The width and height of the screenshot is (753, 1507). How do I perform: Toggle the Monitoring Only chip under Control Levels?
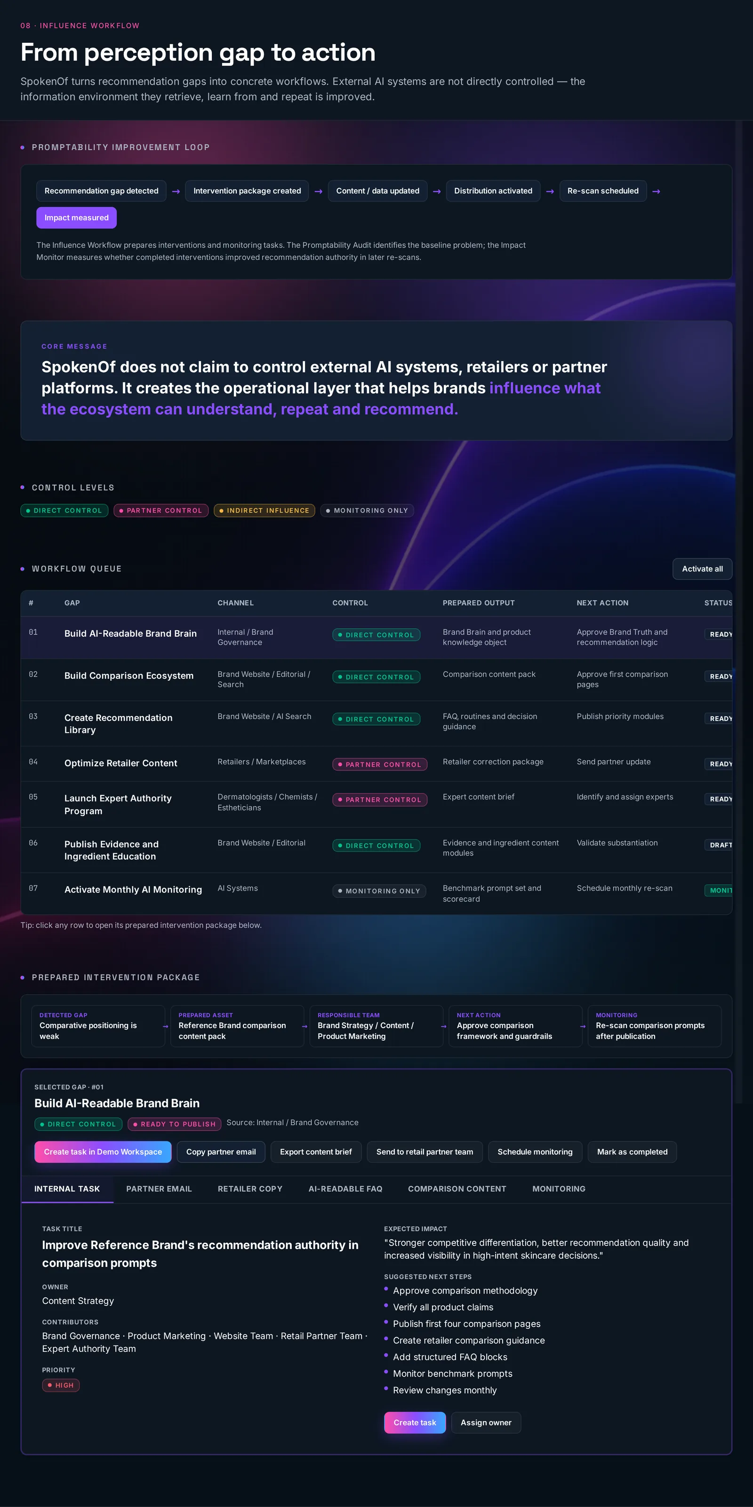coord(367,510)
